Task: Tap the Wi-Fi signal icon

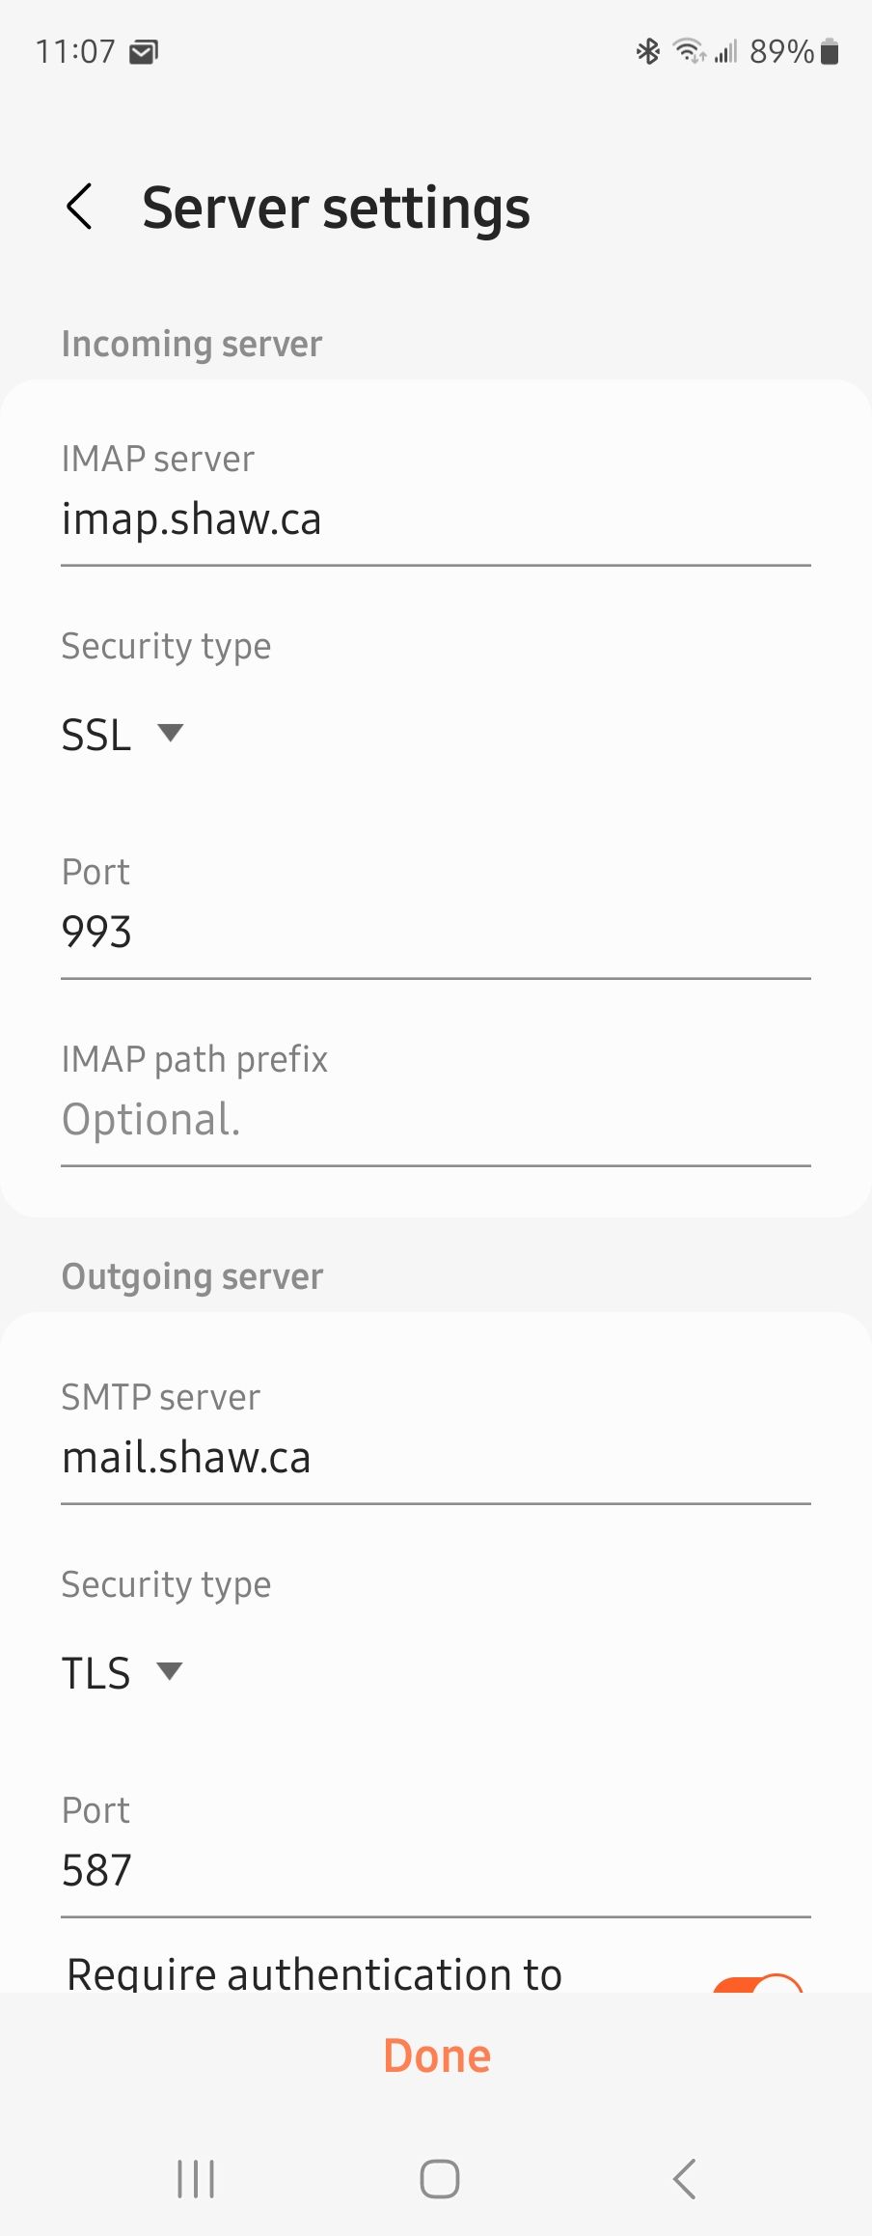Action: [689, 51]
